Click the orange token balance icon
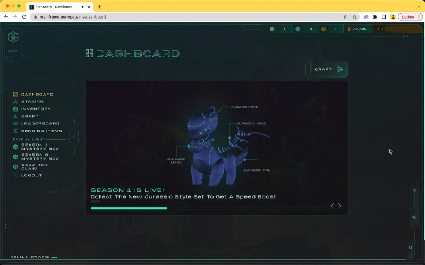 point(324,29)
